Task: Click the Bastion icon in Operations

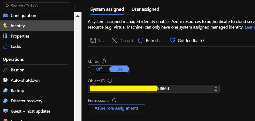Action: [5, 70]
